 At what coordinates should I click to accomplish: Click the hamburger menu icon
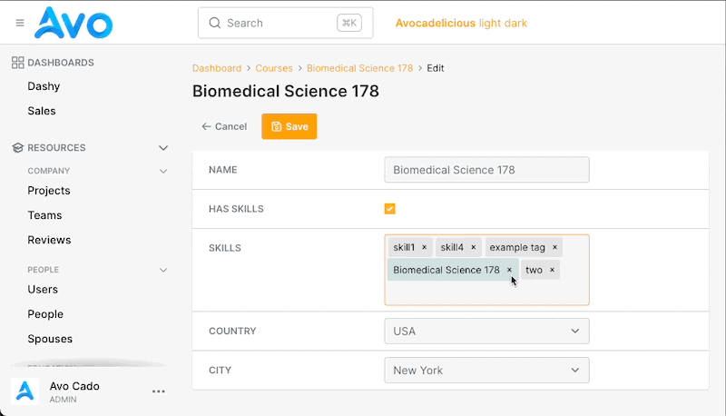20,23
